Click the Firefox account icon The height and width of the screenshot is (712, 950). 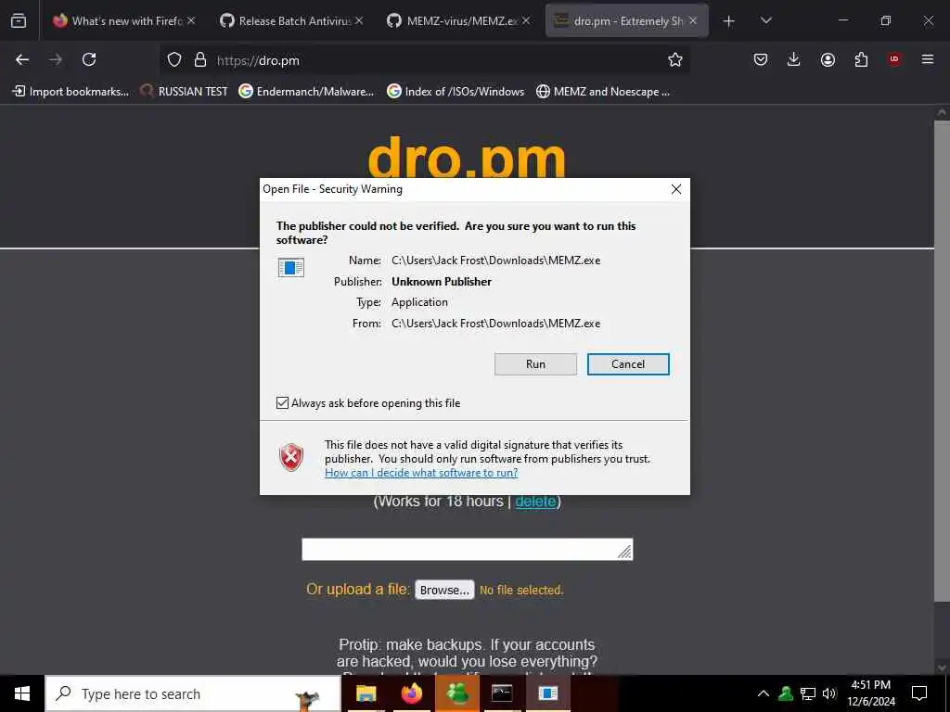pos(828,59)
